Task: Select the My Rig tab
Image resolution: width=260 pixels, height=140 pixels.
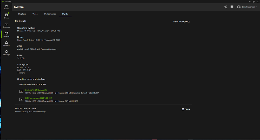Action: (x=65, y=14)
